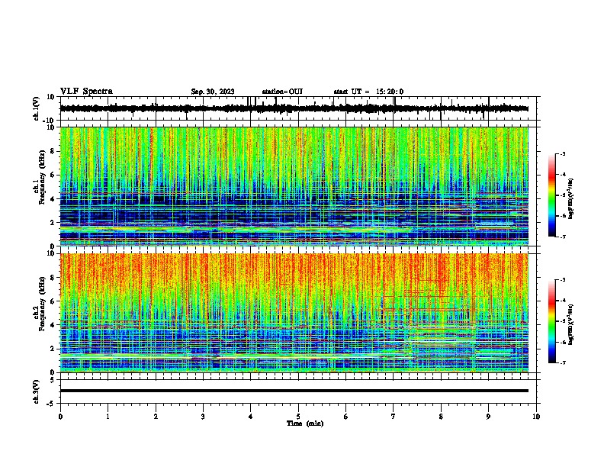Click the 'ch.3(V)' axis label
Viewport: 604px width, 467px height.
pos(37,391)
